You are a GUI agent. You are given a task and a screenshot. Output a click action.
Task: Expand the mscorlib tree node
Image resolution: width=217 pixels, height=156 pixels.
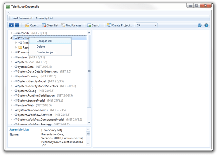pyautogui.click(x=11, y=33)
